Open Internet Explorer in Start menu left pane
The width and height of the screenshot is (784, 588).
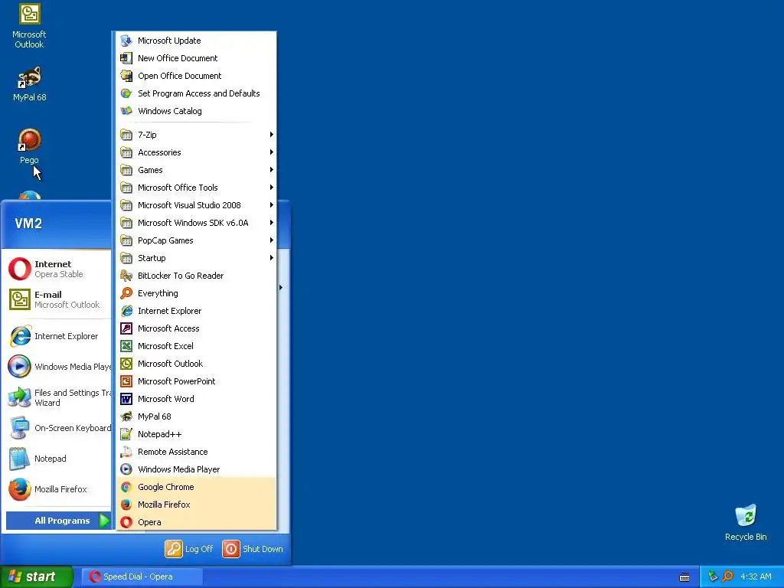(x=58, y=336)
